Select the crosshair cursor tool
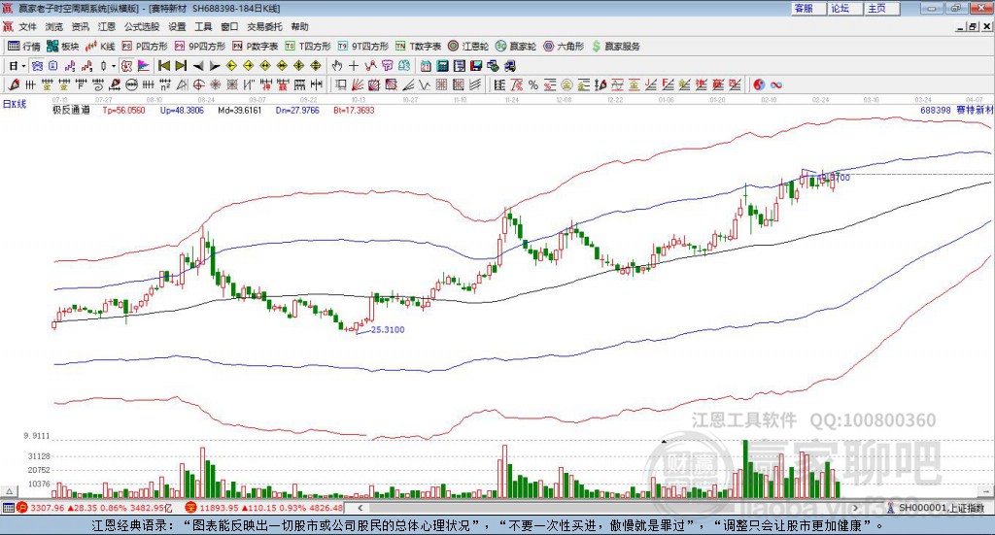The width and height of the screenshot is (995, 535). tap(354, 66)
